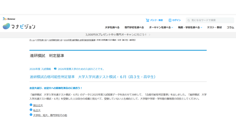
Task: Go to 入試情報を調べる breadcrumb
Action: tap(55, 40)
